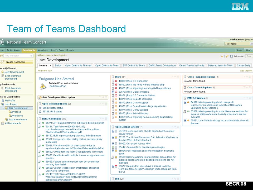The height and width of the screenshot is (190, 253).
Task: Click the Log Out link
Action: (x=250, y=40)
